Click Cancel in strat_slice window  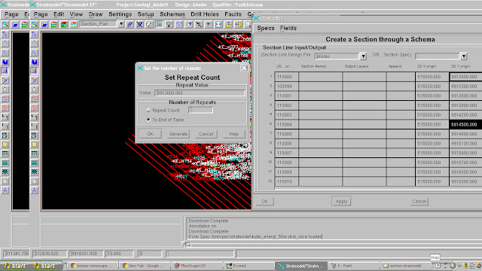(x=419, y=202)
